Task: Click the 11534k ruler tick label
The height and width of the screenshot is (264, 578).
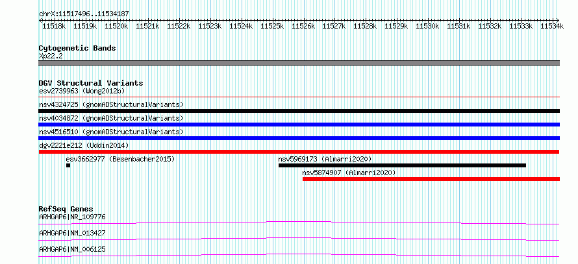Action: coord(552,26)
